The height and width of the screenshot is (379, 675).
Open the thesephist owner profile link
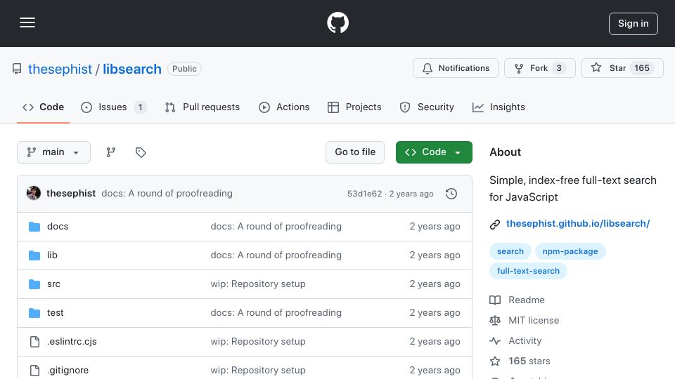60,69
